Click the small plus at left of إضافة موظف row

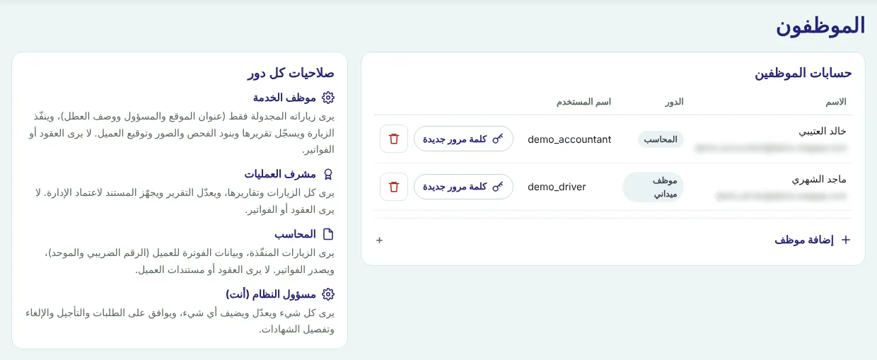380,240
